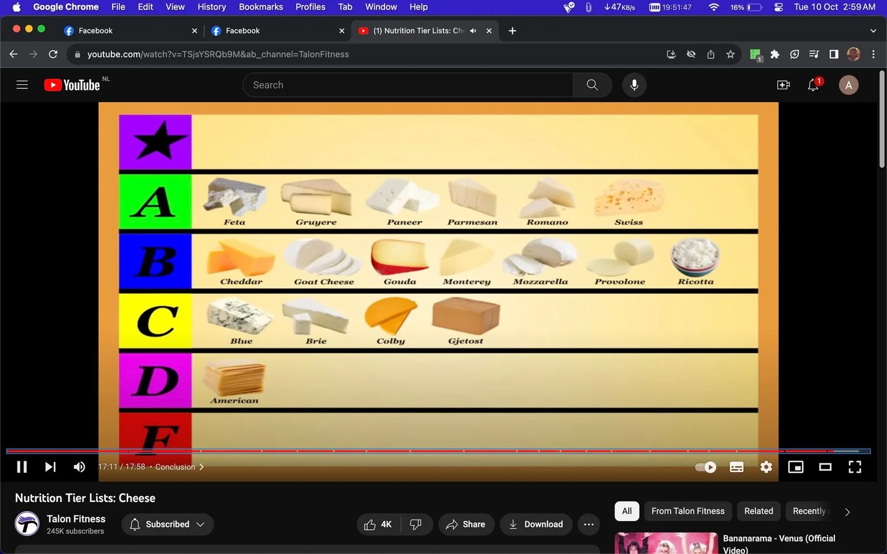Image resolution: width=887 pixels, height=554 pixels.
Task: Open a new browser tab
Action: pyautogui.click(x=512, y=31)
